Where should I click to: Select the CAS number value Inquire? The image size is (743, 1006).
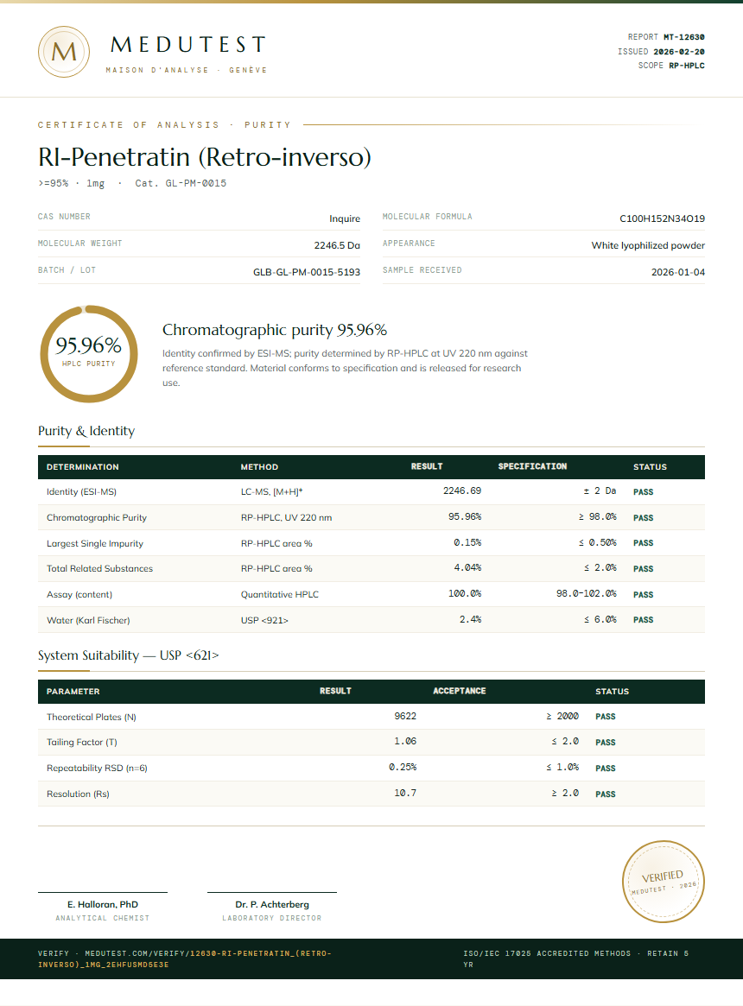[x=345, y=218]
